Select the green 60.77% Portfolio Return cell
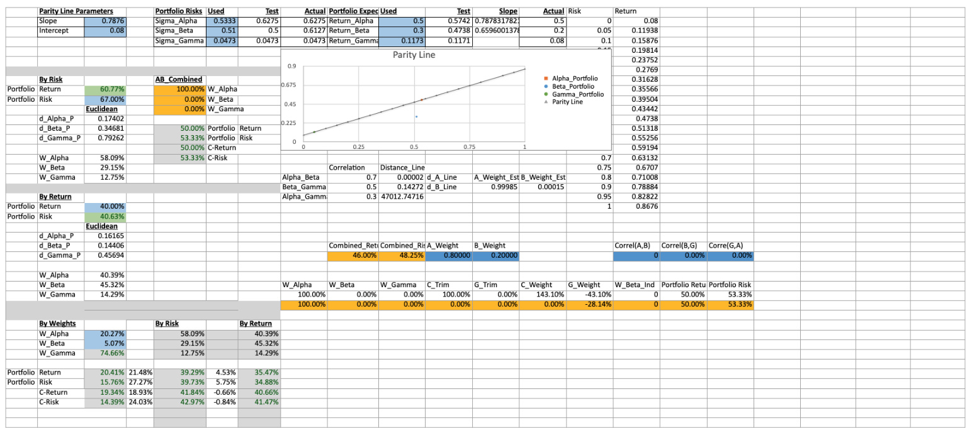The height and width of the screenshot is (428, 967). pos(105,89)
